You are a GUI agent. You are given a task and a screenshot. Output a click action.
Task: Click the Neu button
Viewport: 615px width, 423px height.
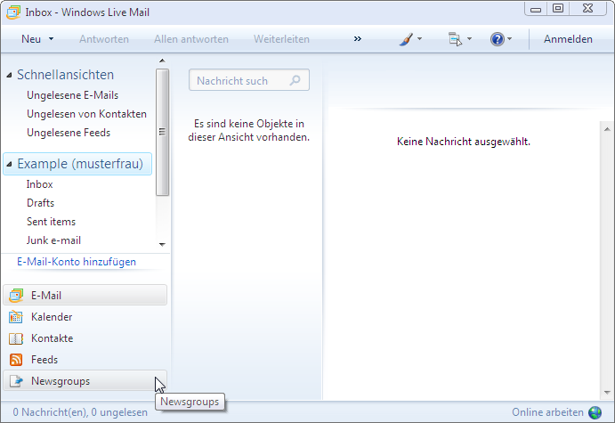coord(31,39)
